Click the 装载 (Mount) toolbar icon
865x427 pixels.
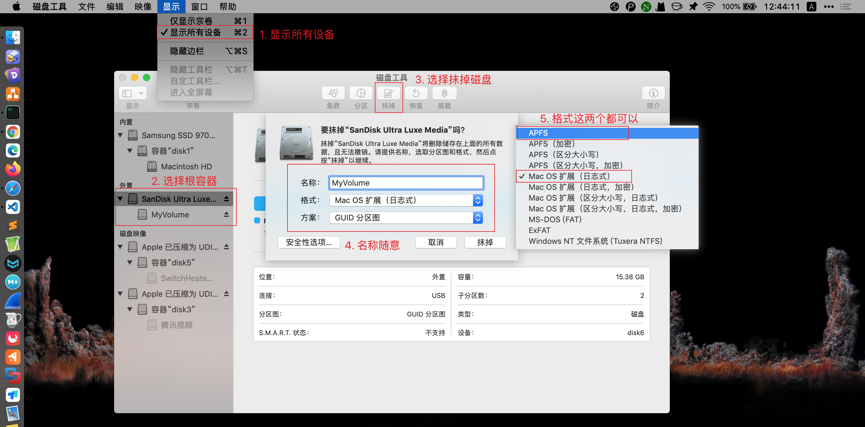tap(444, 97)
